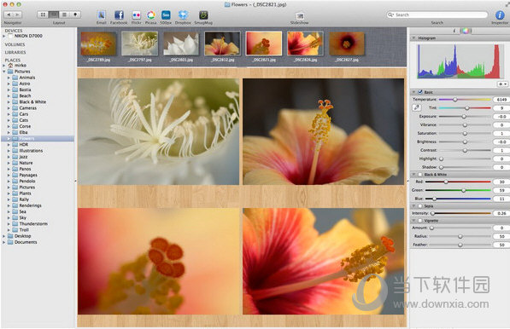510x329 pixels.
Task: Pick white balance with eyedropper tool
Action: tap(417, 107)
